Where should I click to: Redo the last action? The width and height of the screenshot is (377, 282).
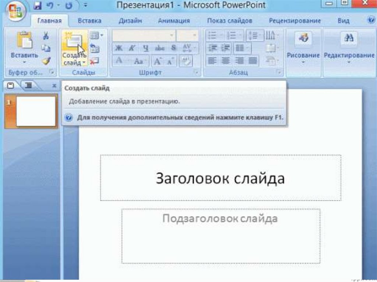click(69, 6)
